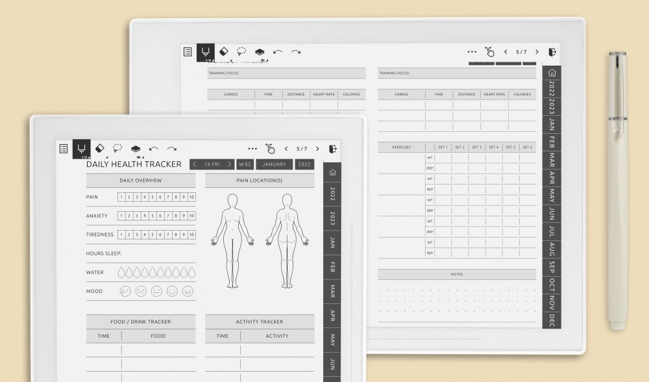The width and height of the screenshot is (649, 382).
Task: Select pen tool on back tablet
Action: 206,52
